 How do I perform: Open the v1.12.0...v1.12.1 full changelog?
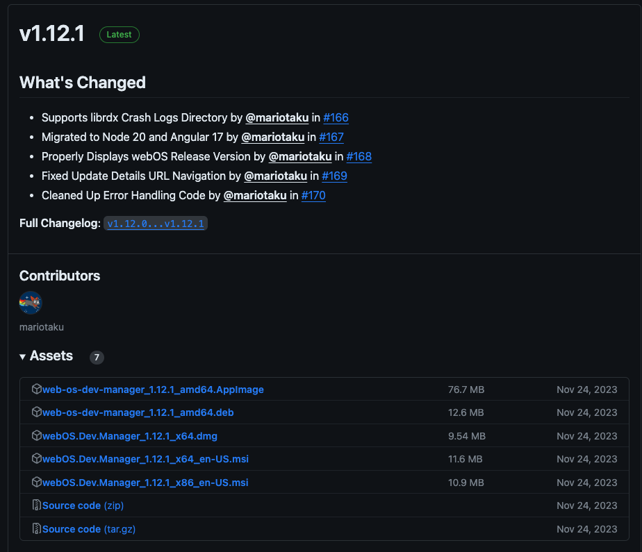[x=156, y=224]
